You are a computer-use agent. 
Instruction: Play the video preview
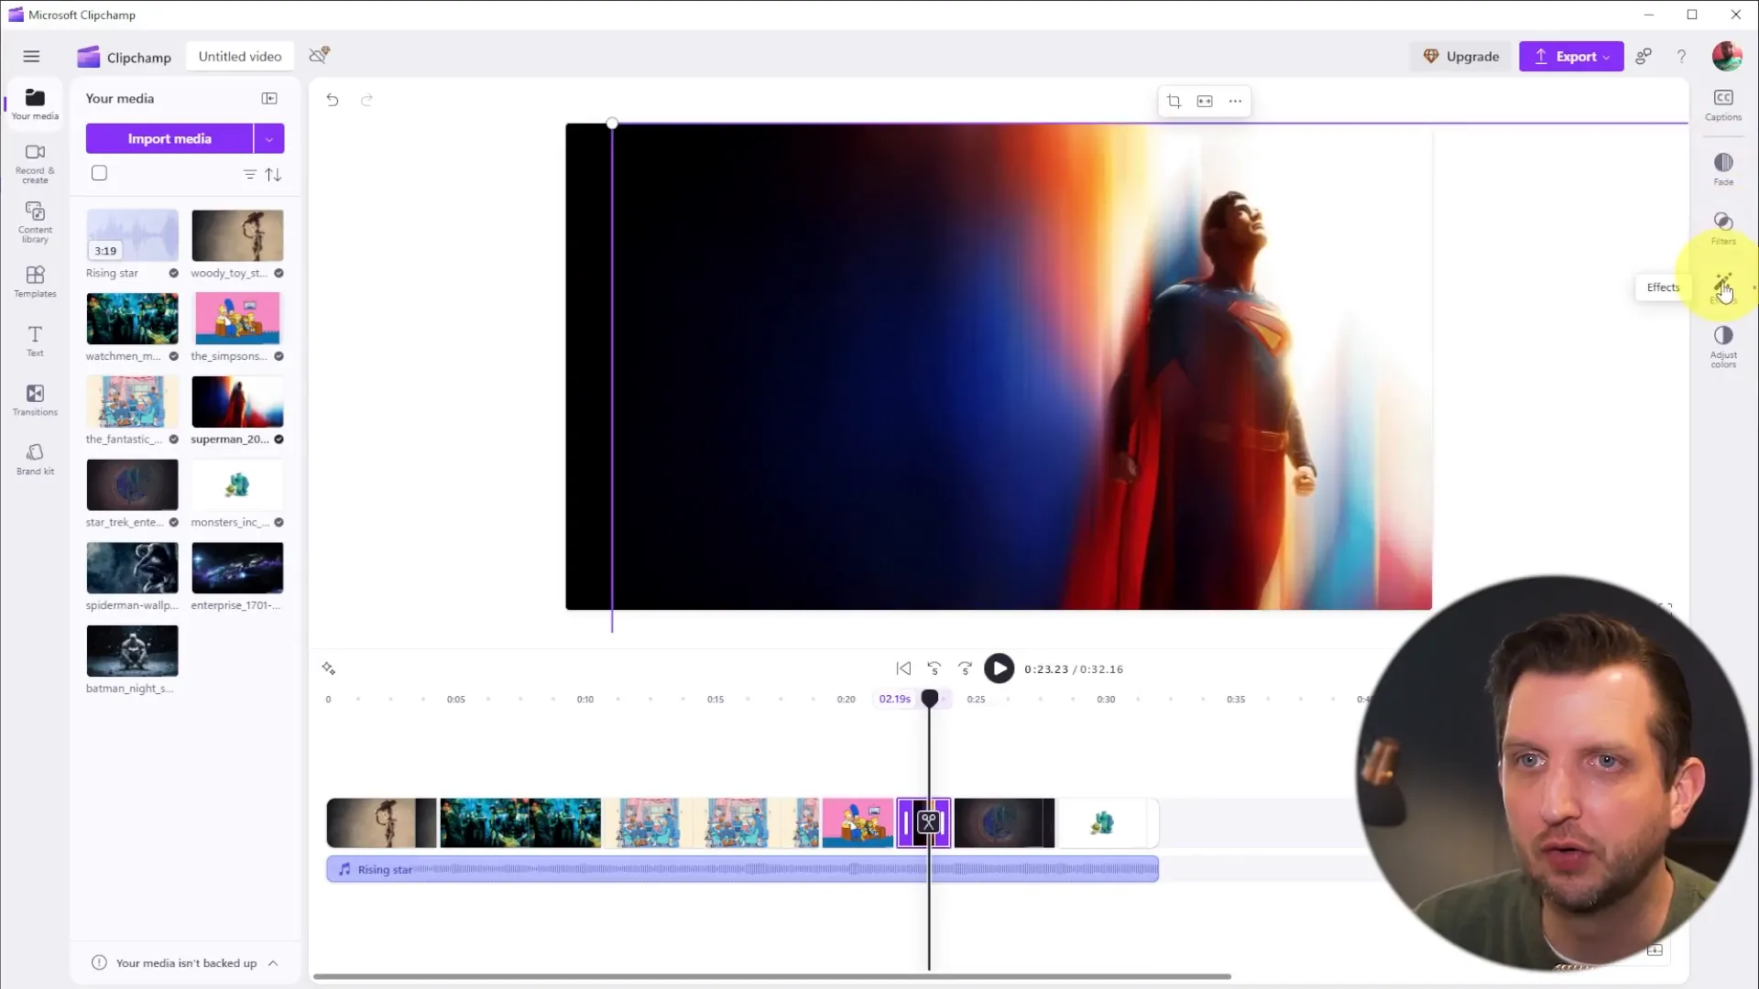pyautogui.click(x=999, y=668)
